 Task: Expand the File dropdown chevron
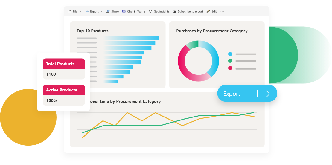tap(80, 11)
